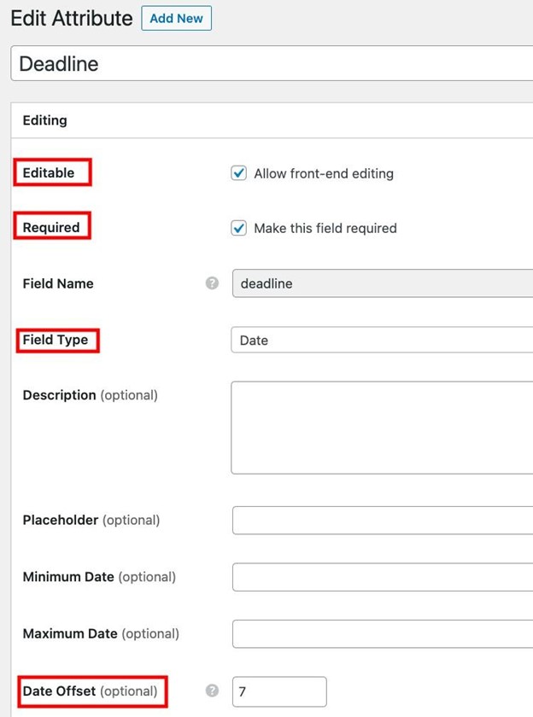Viewport: 533px width, 717px height.
Task: Click the Date Offset field showing 7
Action: (278, 691)
